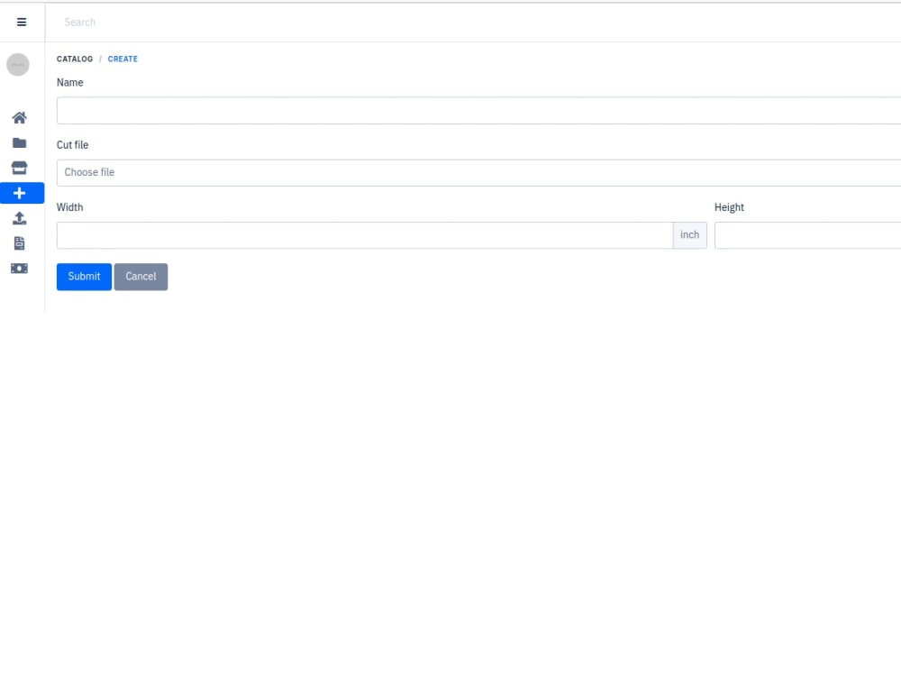Cancel the catalog creation
This screenshot has height=676, width=901.
pos(141,277)
